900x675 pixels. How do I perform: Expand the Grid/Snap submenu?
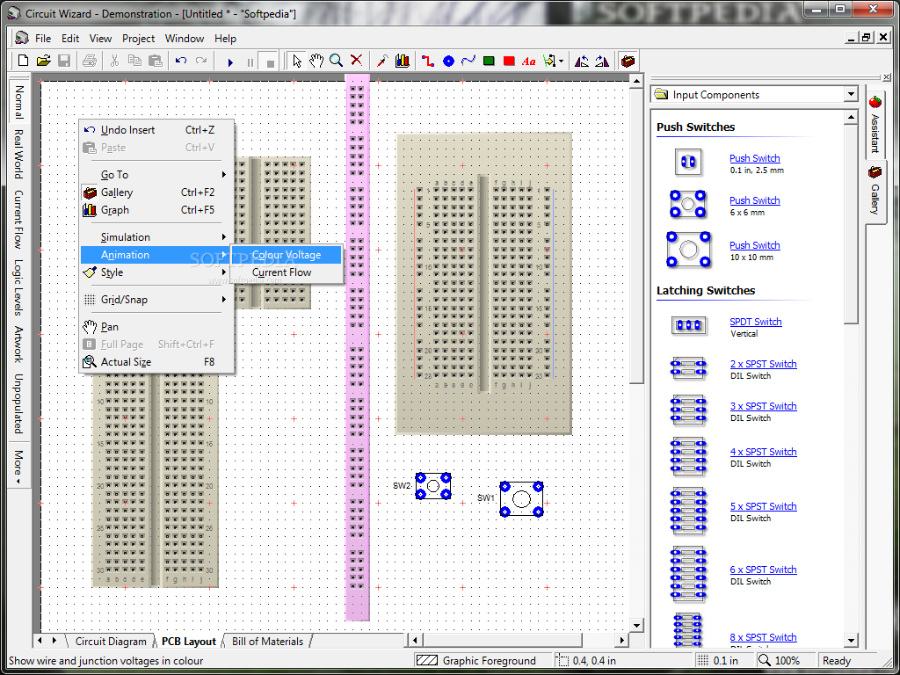156,299
